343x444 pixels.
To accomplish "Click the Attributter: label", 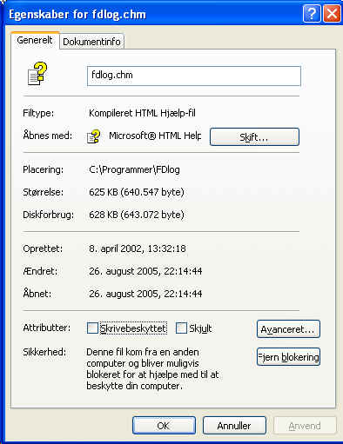I will point(46,328).
